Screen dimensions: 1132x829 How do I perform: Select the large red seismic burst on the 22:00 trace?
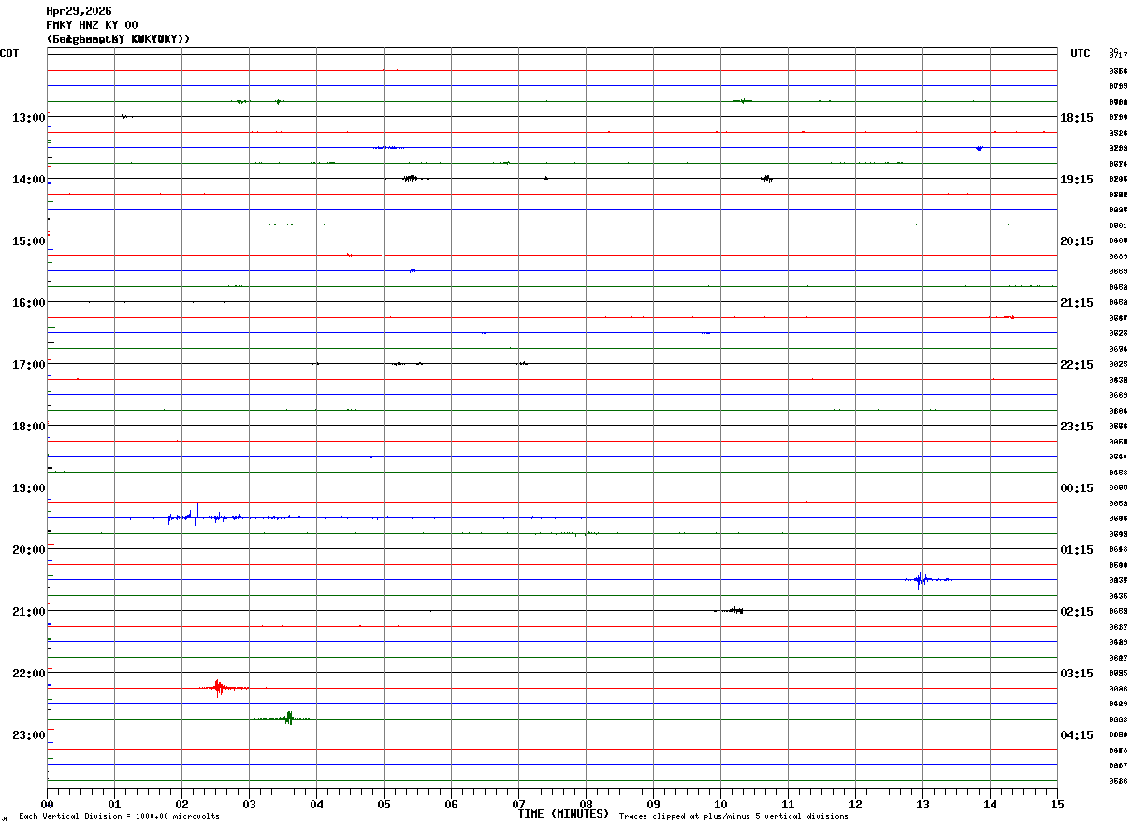click(223, 688)
